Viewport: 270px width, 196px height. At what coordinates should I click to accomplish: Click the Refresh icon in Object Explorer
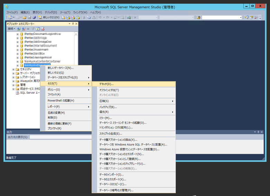pyautogui.click(x=38, y=29)
